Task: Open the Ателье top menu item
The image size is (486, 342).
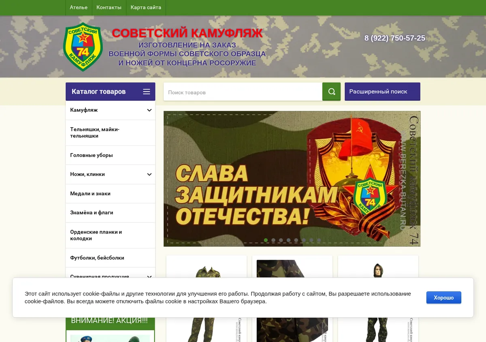Action: pos(79,8)
